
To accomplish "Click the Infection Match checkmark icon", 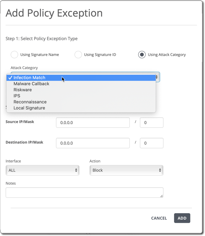I will point(10,78).
